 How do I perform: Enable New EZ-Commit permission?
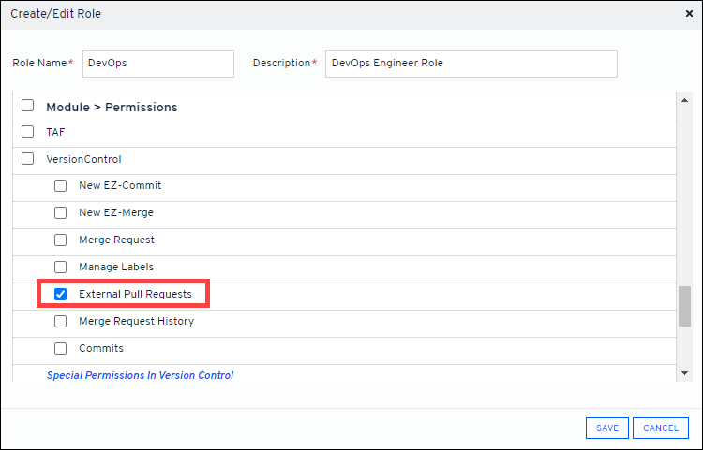61,186
